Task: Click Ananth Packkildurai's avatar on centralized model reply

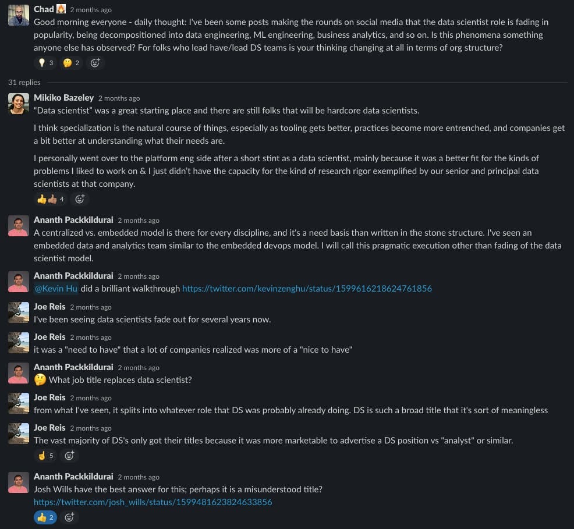Action: (x=18, y=226)
